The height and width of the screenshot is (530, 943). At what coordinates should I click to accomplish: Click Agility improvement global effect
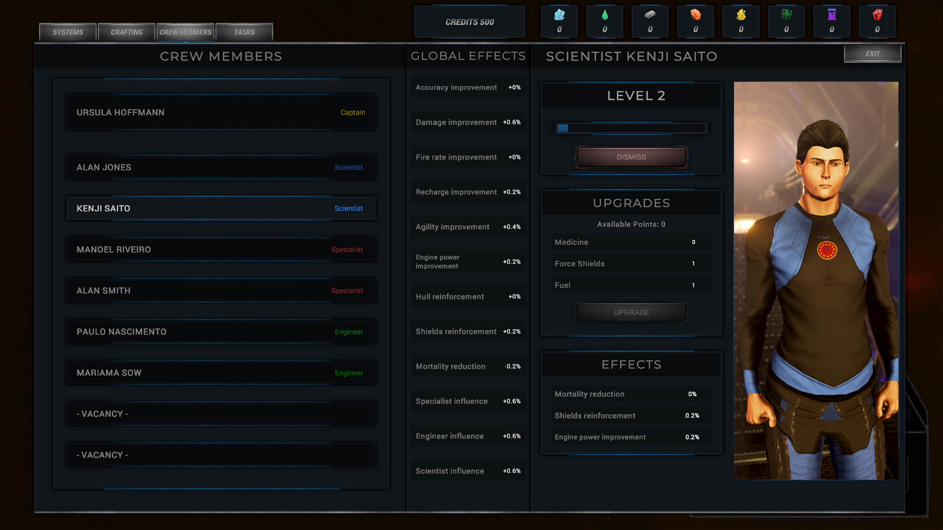click(468, 227)
